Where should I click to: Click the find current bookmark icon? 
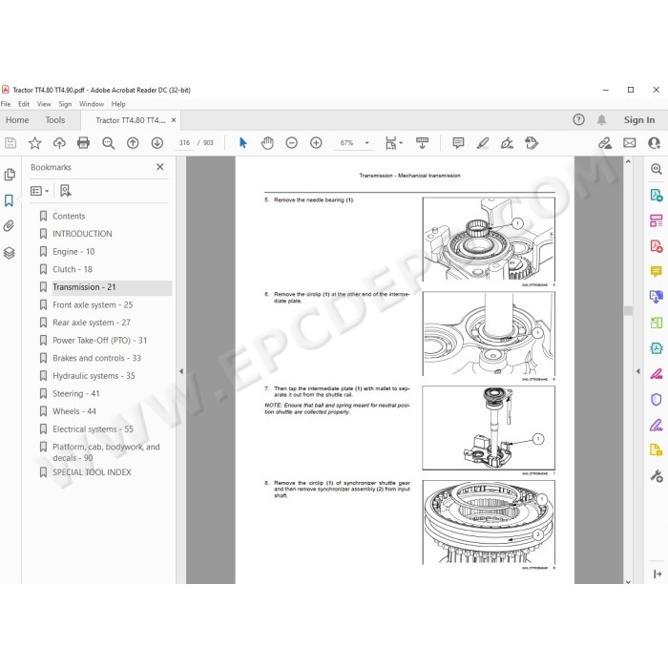click(66, 191)
